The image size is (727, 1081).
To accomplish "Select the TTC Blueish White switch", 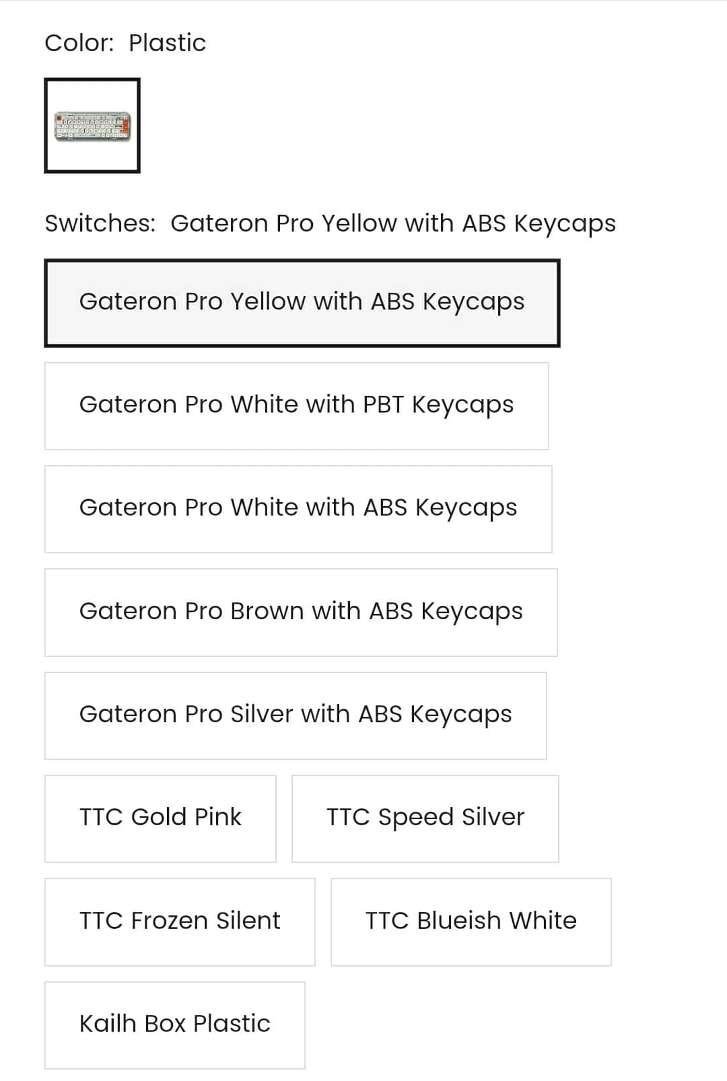I will [x=471, y=921].
